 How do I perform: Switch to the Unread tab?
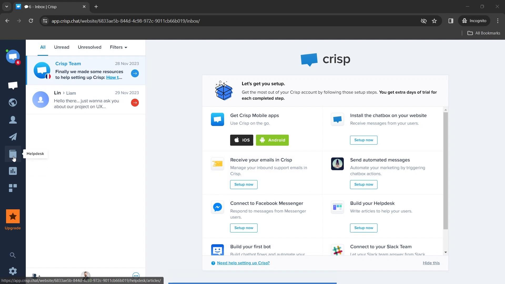coord(62,47)
